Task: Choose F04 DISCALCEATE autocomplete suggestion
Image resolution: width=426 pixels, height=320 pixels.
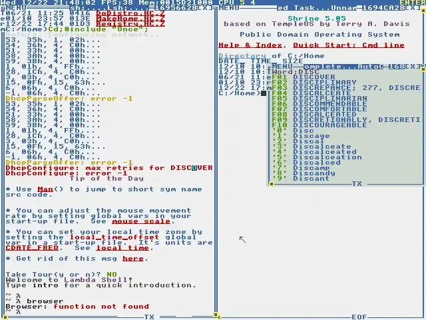Action: point(312,93)
